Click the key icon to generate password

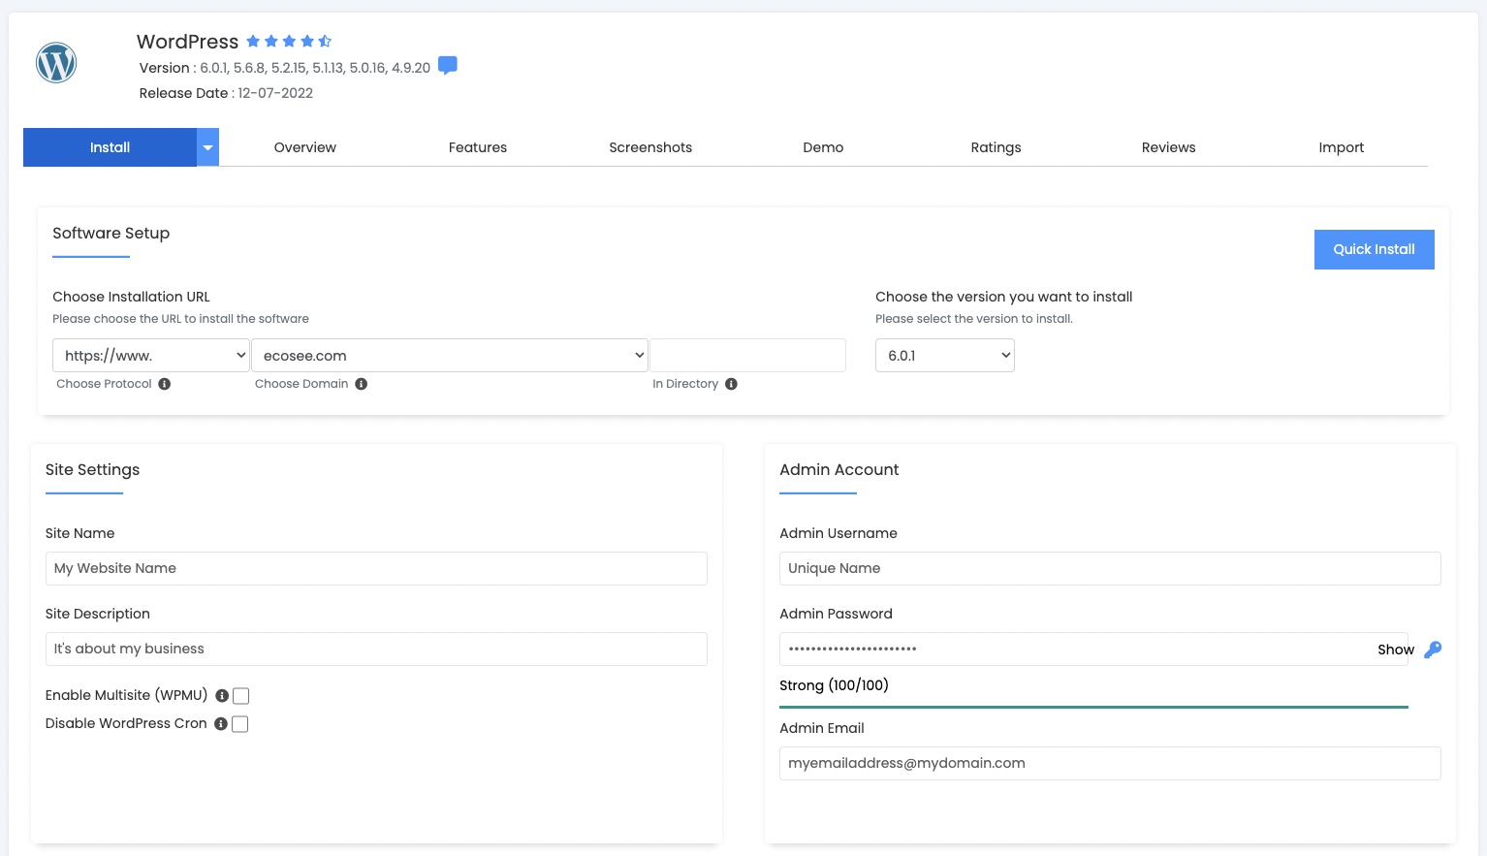point(1433,650)
